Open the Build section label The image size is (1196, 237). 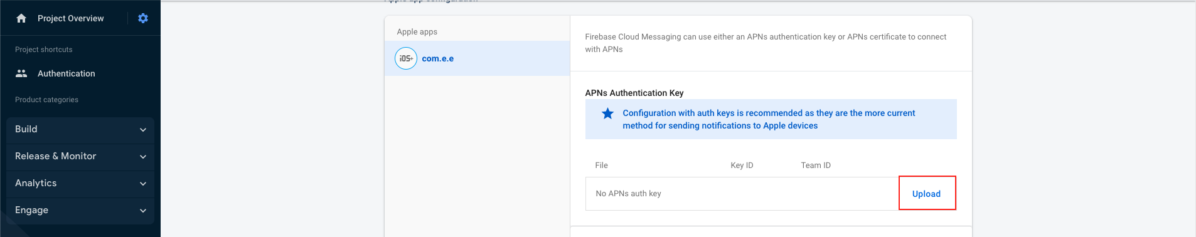[26, 129]
